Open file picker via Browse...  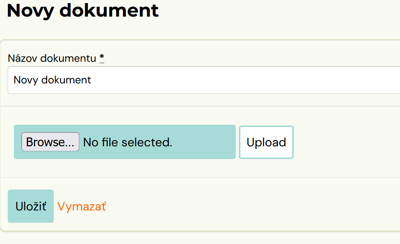[x=50, y=142]
